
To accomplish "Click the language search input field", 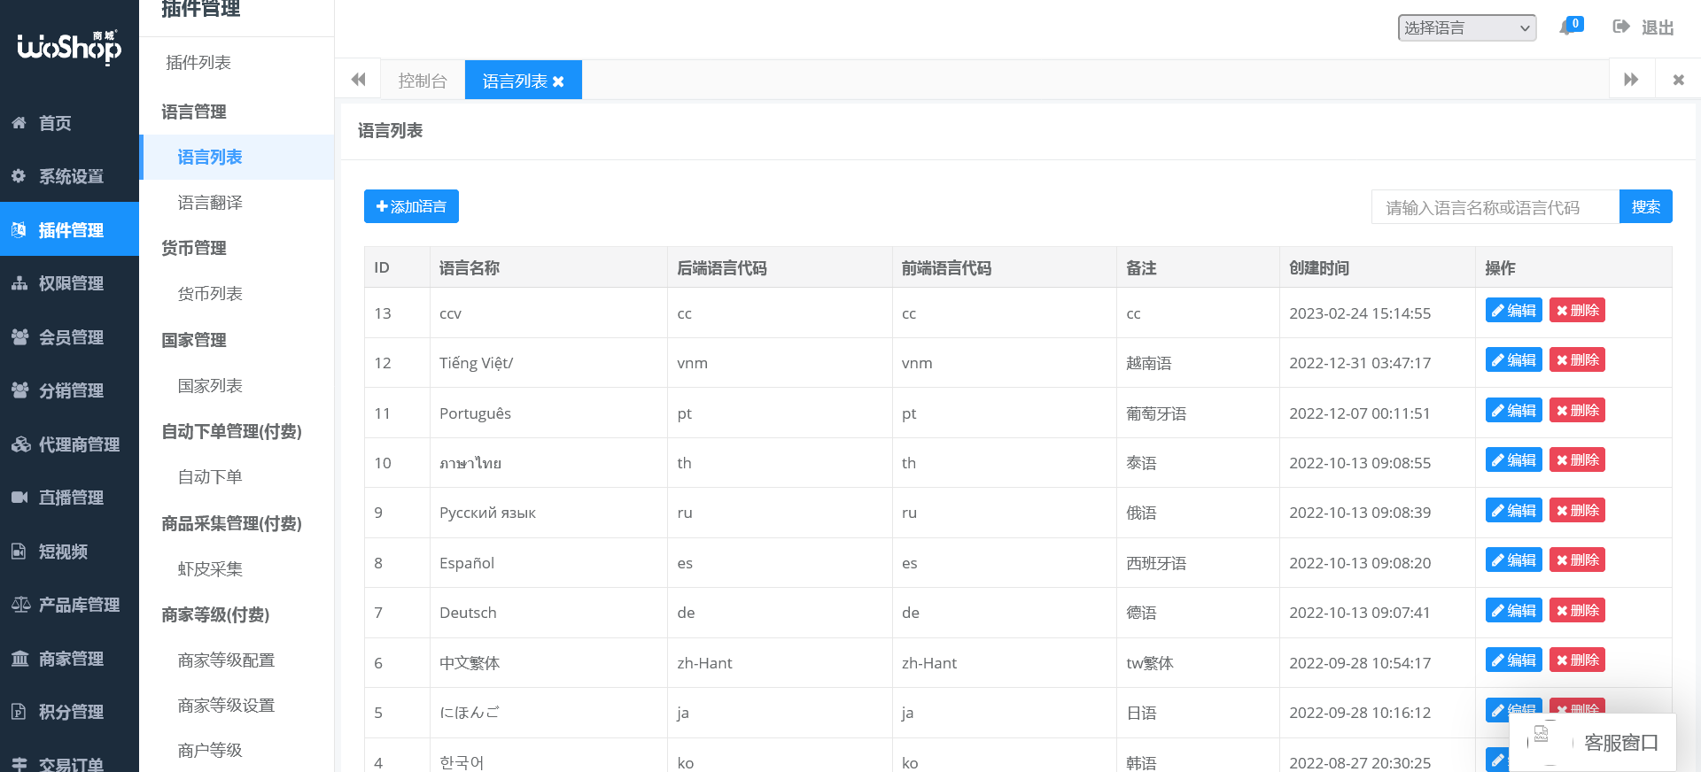I will [x=1495, y=207].
